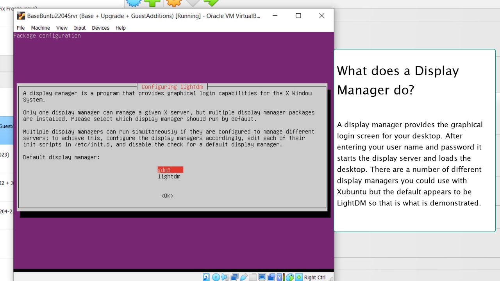Click the green Start arrow in Manager
The image size is (500, 281).
(x=211, y=3)
